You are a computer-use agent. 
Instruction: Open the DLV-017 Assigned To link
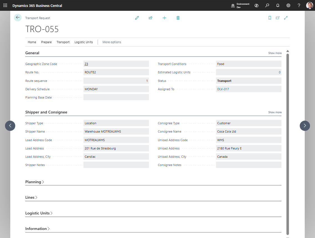coord(223,89)
